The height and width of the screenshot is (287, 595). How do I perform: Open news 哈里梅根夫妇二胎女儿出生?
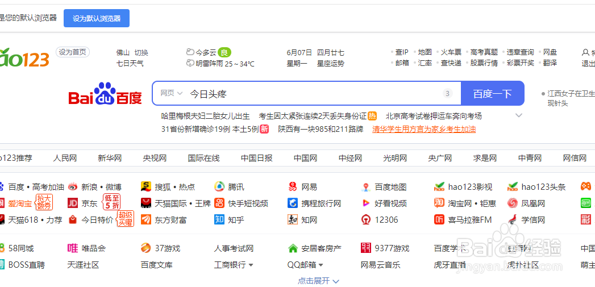[205, 116]
